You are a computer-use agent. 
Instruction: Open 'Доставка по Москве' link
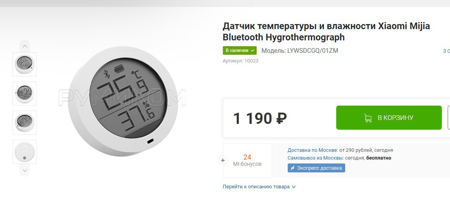(313, 150)
